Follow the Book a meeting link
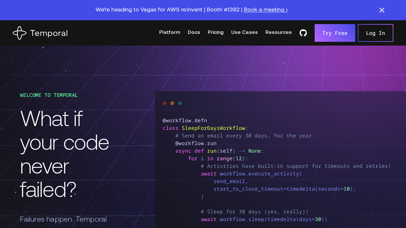Viewport: 406px width, 228px height. click(266, 10)
